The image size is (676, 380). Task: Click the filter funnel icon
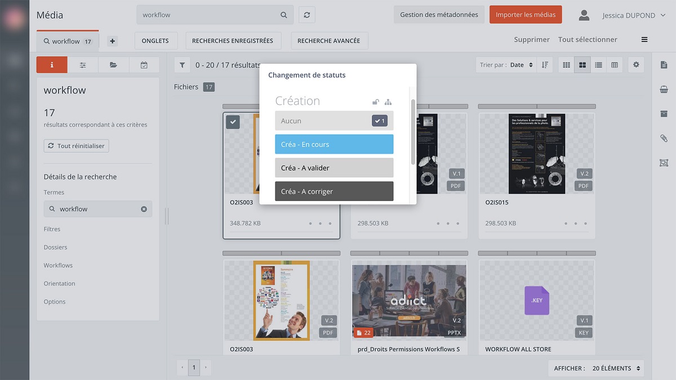point(182,65)
